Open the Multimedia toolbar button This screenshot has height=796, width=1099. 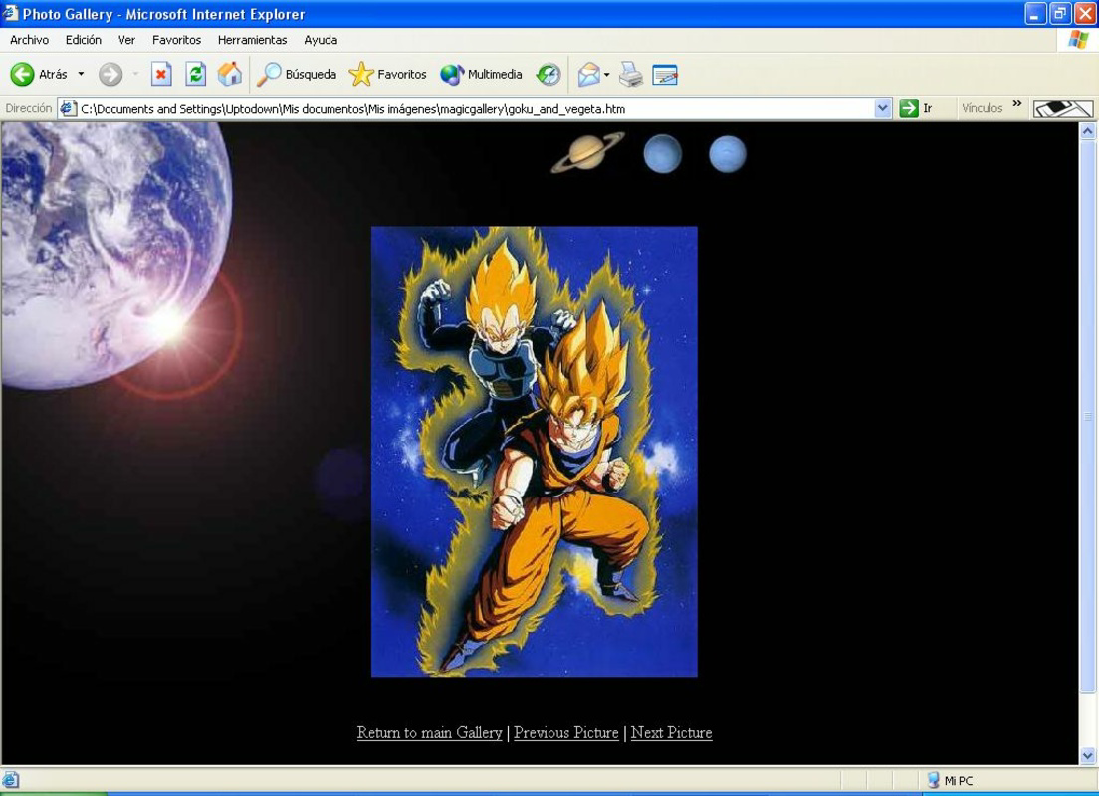[481, 74]
